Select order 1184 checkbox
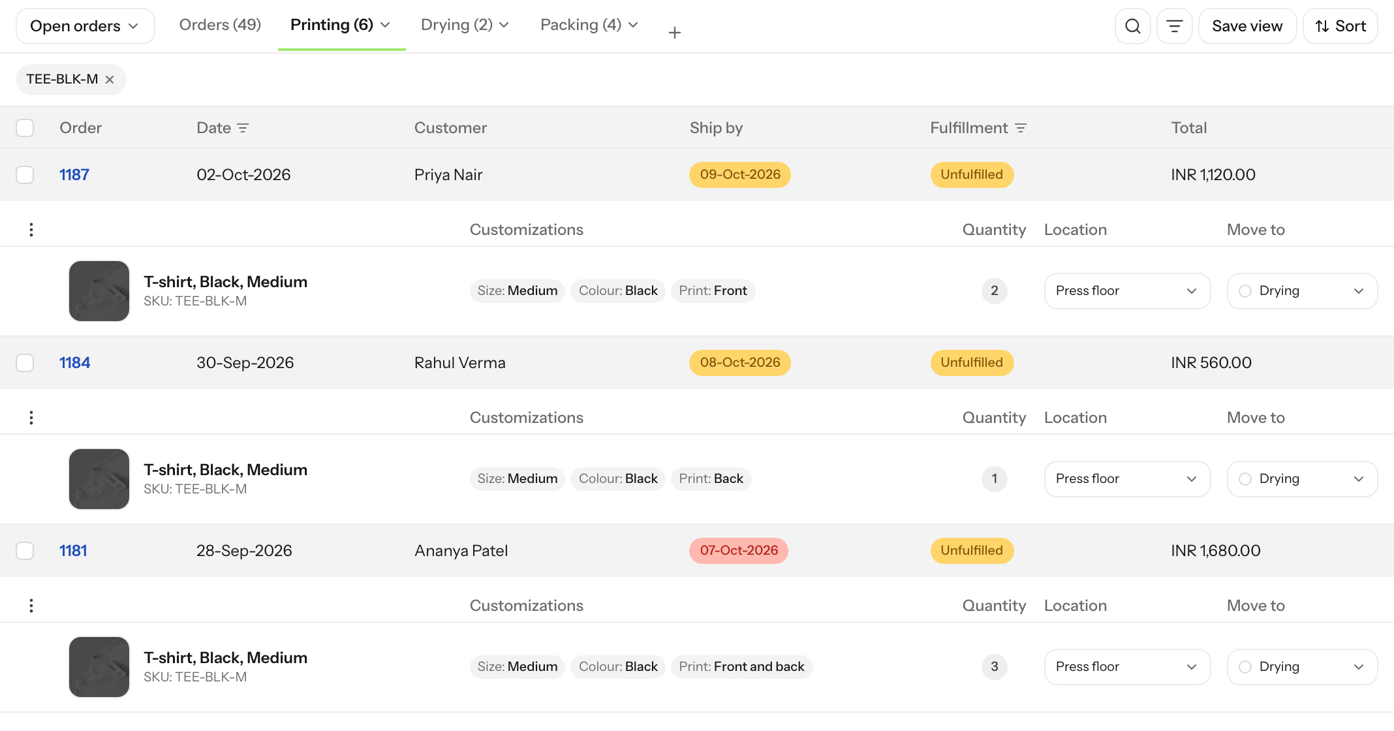This screenshot has width=1394, height=731. 25,363
